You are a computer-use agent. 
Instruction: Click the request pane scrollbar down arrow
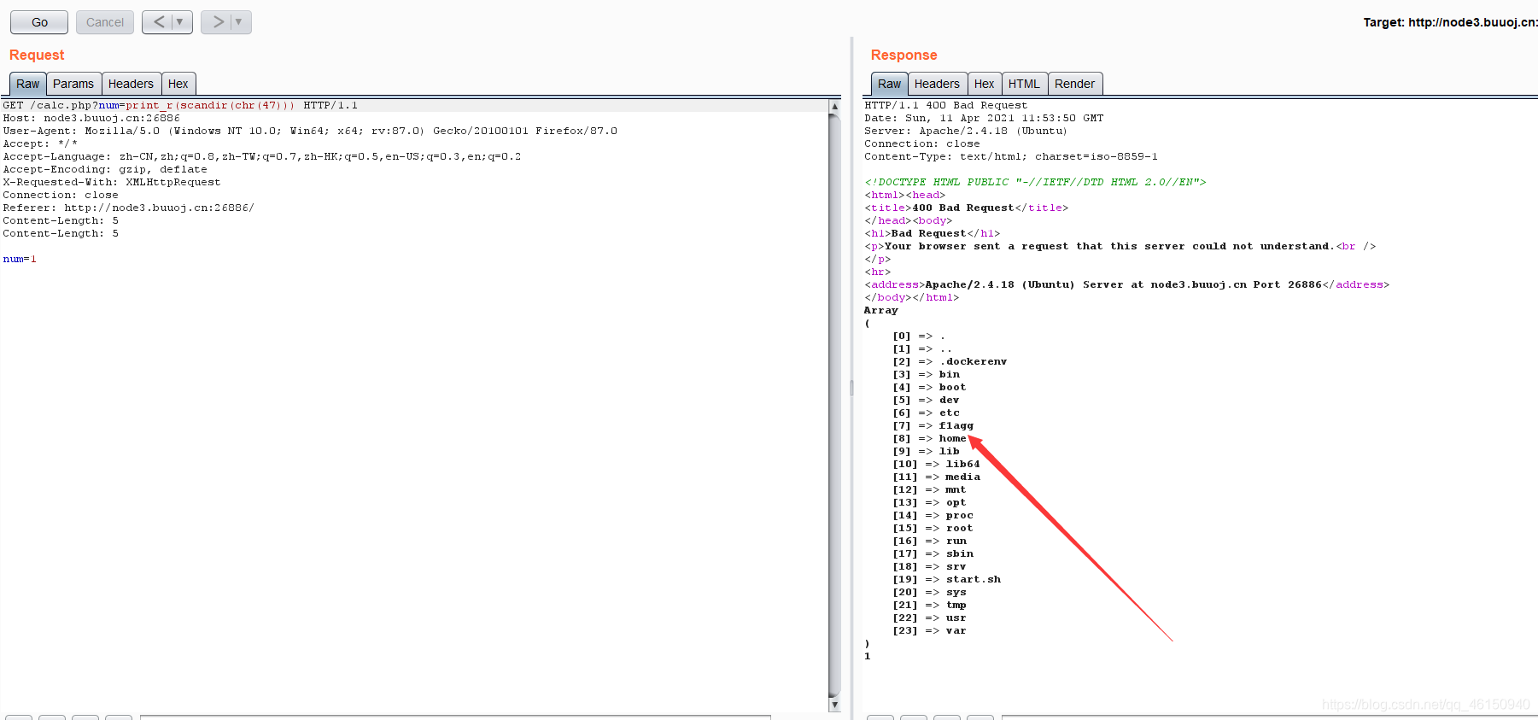click(x=834, y=705)
